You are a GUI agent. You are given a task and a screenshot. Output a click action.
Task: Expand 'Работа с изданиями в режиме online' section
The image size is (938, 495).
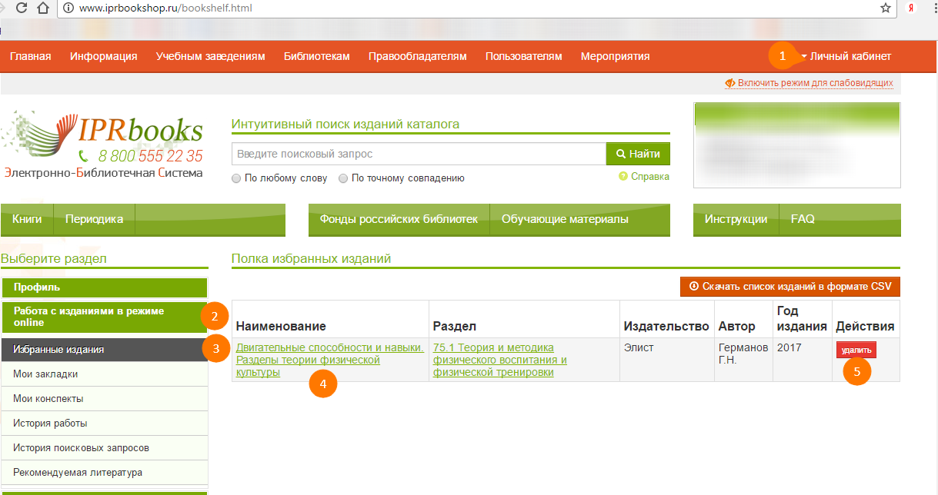(104, 317)
